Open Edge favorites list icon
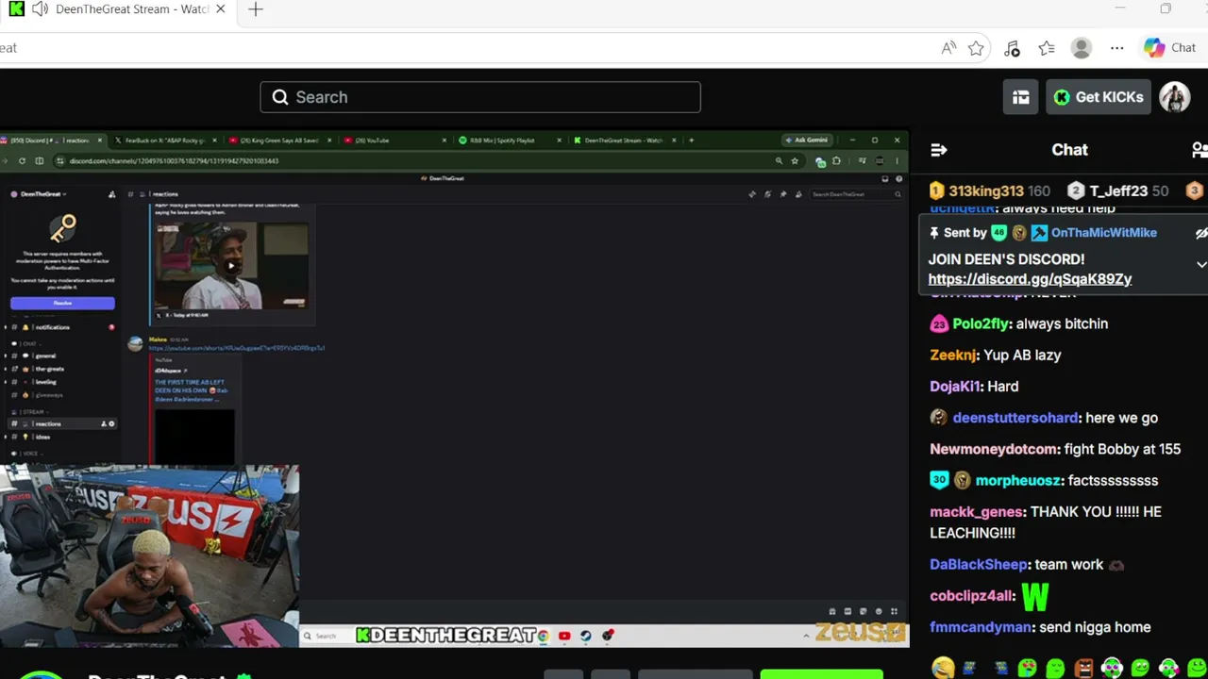This screenshot has height=679, width=1208. [1047, 48]
